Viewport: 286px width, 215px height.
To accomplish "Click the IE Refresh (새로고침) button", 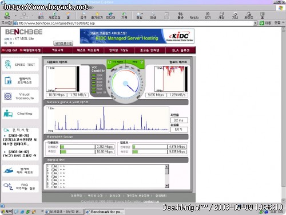I will coord(54,15).
